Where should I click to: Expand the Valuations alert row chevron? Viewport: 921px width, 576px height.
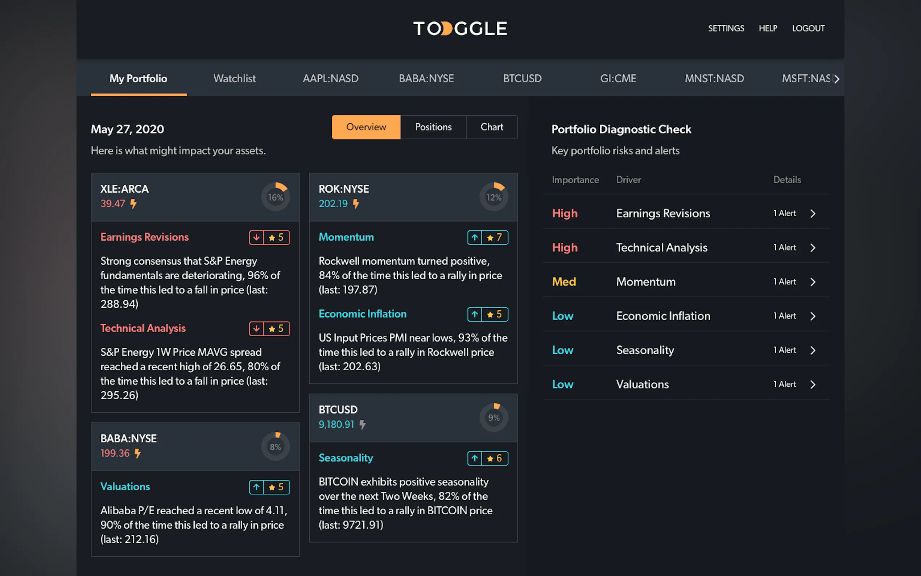(x=813, y=384)
